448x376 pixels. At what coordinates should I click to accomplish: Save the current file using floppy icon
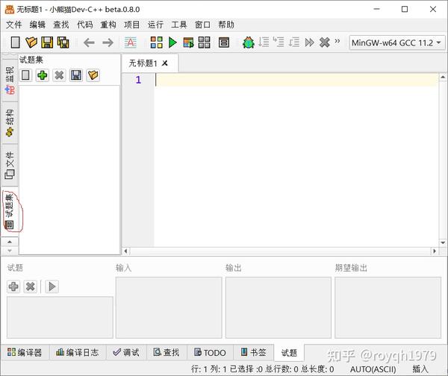pyautogui.click(x=47, y=43)
